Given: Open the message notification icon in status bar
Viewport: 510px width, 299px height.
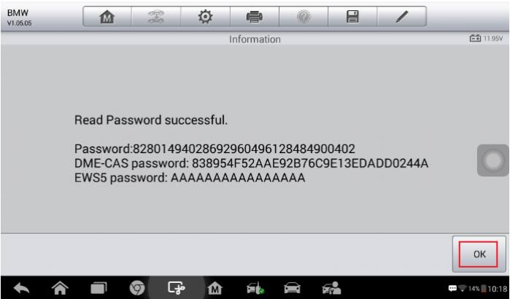Looking at the screenshot, I should [x=452, y=289].
